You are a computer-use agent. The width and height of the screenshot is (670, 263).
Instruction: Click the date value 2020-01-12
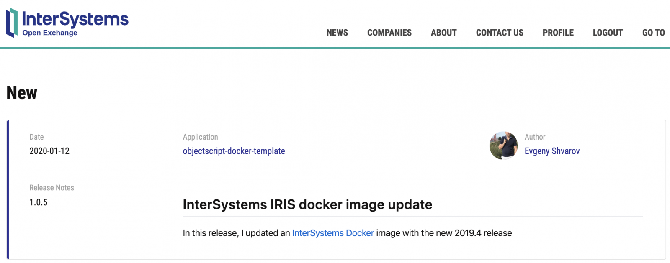(x=49, y=151)
